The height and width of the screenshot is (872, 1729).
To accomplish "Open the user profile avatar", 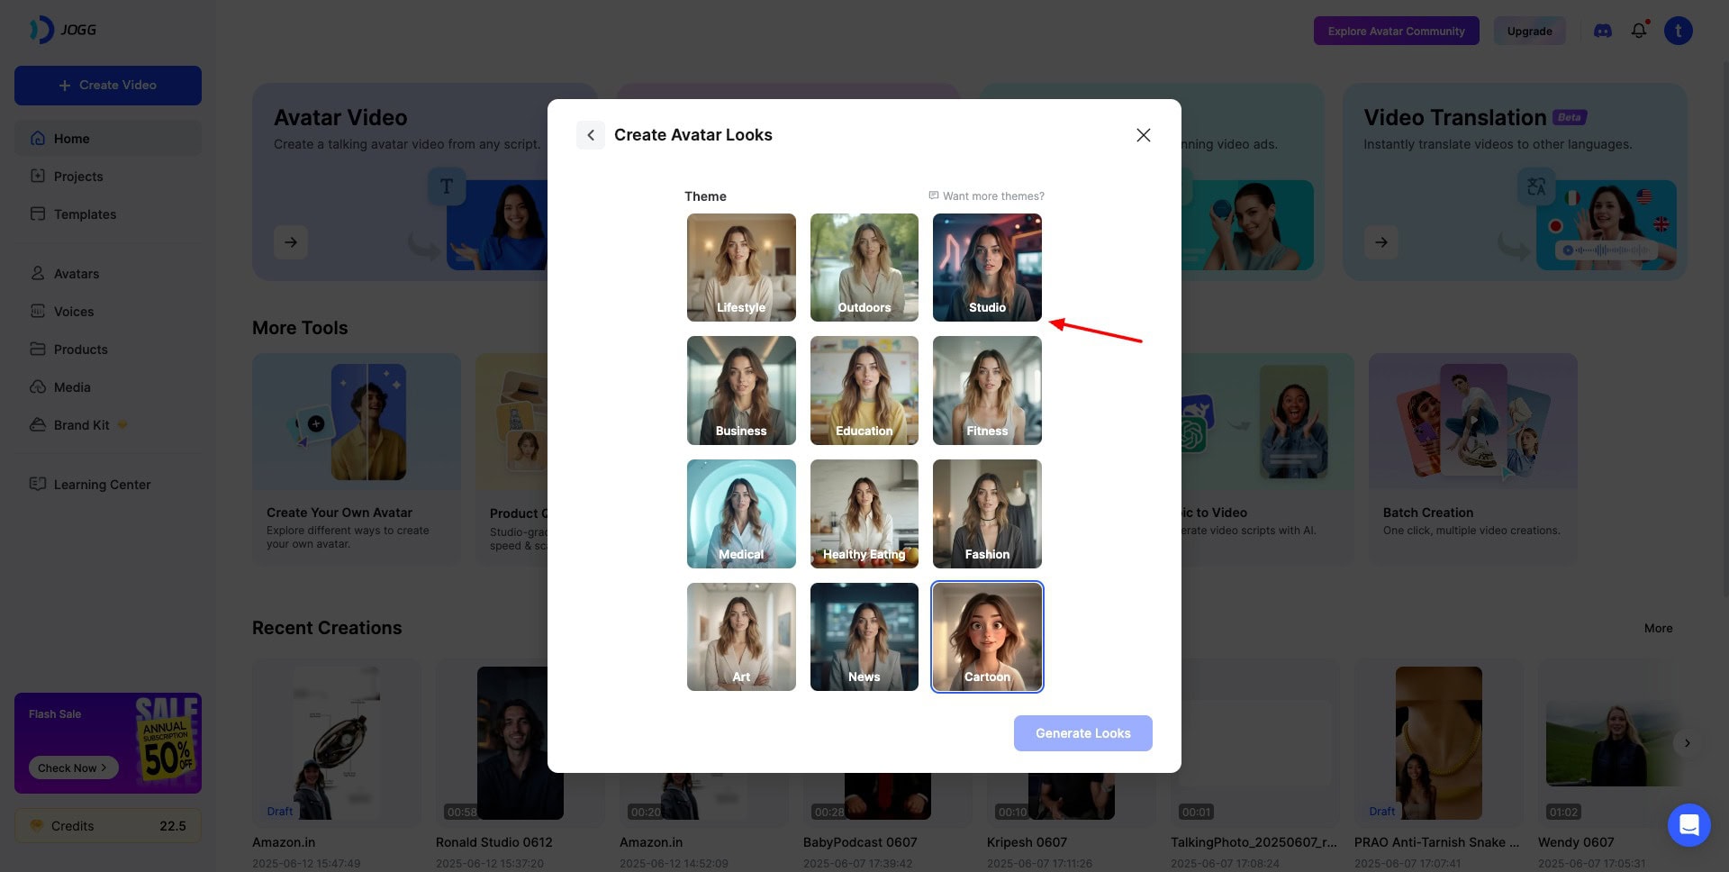I will 1678,31.
